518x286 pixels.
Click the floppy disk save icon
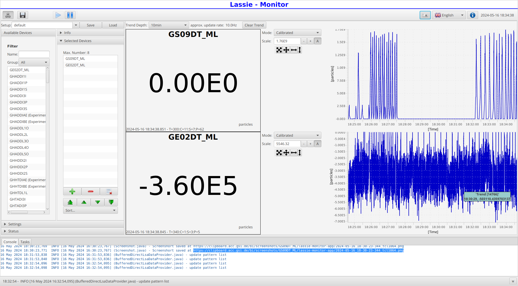[x=23, y=15]
